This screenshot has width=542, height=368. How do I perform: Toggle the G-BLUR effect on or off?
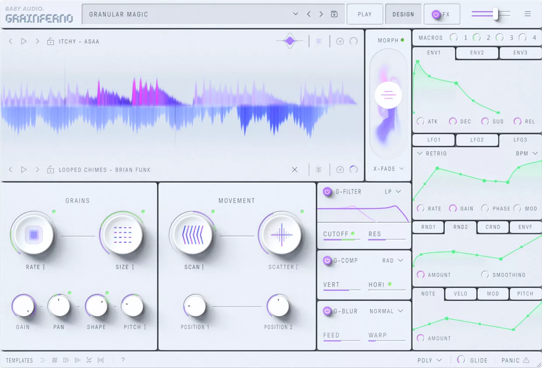click(x=326, y=311)
